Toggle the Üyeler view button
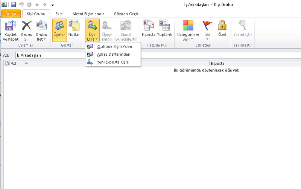 59,30
